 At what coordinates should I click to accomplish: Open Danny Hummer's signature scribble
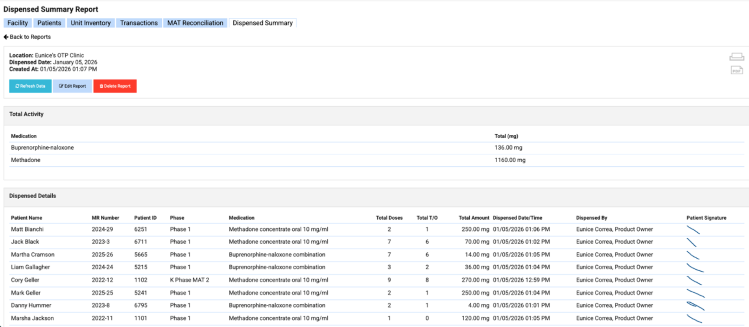695,305
